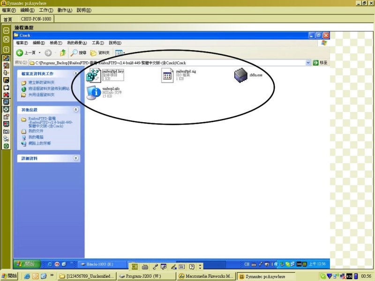This screenshot has width=375, height=281.
Task: Switch to Macromedia Fireworks taskbar button
Action: pyautogui.click(x=207, y=276)
